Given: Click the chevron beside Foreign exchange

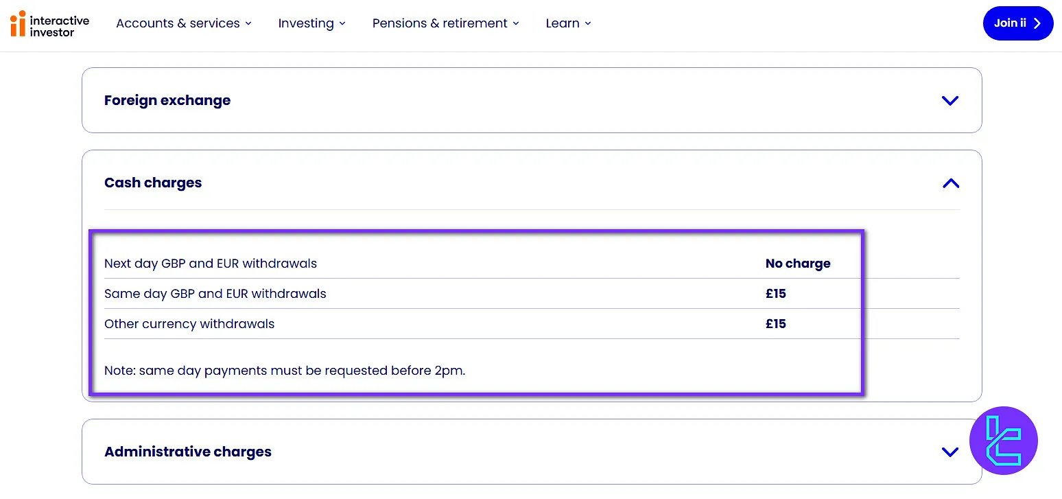Looking at the screenshot, I should click(950, 100).
